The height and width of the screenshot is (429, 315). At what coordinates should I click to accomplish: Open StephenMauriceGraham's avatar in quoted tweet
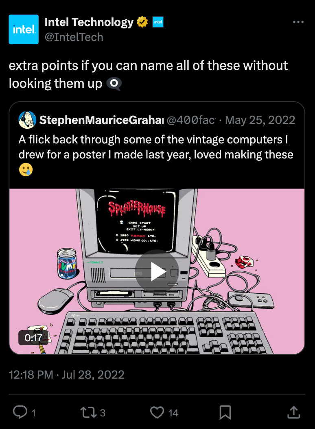pyautogui.click(x=27, y=120)
